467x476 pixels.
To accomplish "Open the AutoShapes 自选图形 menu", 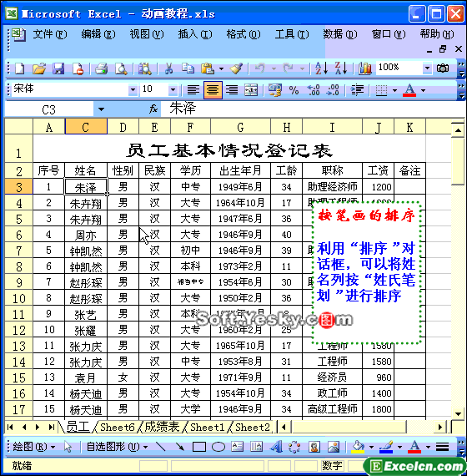I will point(117,447).
